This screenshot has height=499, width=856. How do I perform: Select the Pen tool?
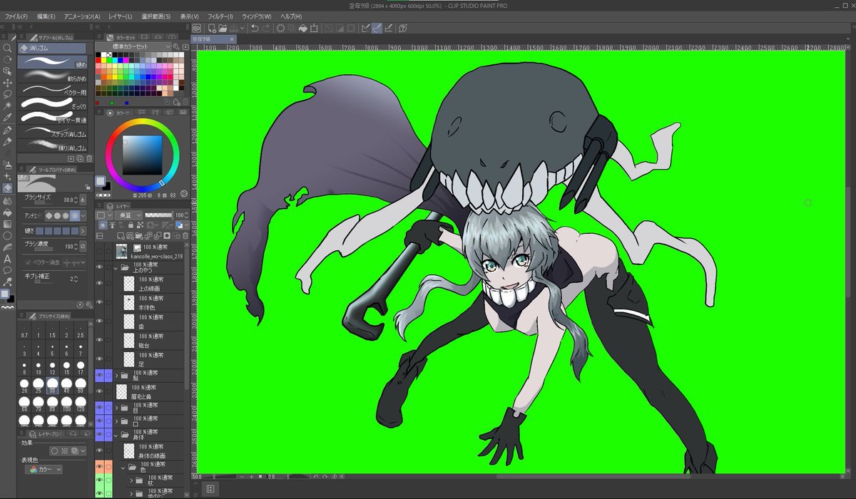pyautogui.click(x=7, y=130)
